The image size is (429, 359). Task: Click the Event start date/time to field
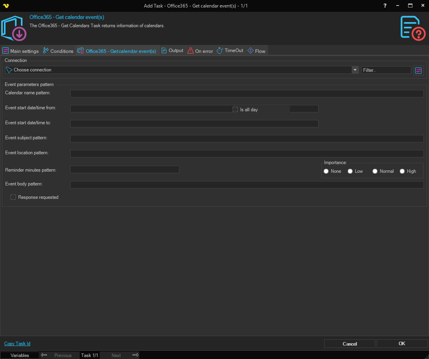pyautogui.click(x=194, y=123)
